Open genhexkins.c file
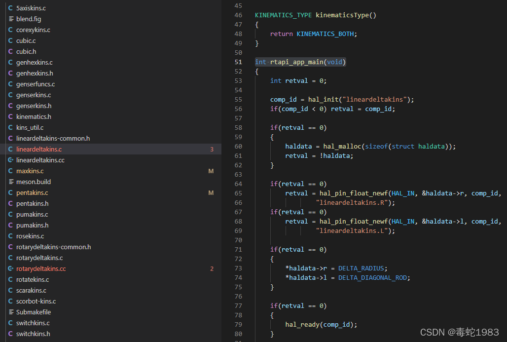Image resolution: width=507 pixels, height=342 pixels. pyautogui.click(x=35, y=63)
